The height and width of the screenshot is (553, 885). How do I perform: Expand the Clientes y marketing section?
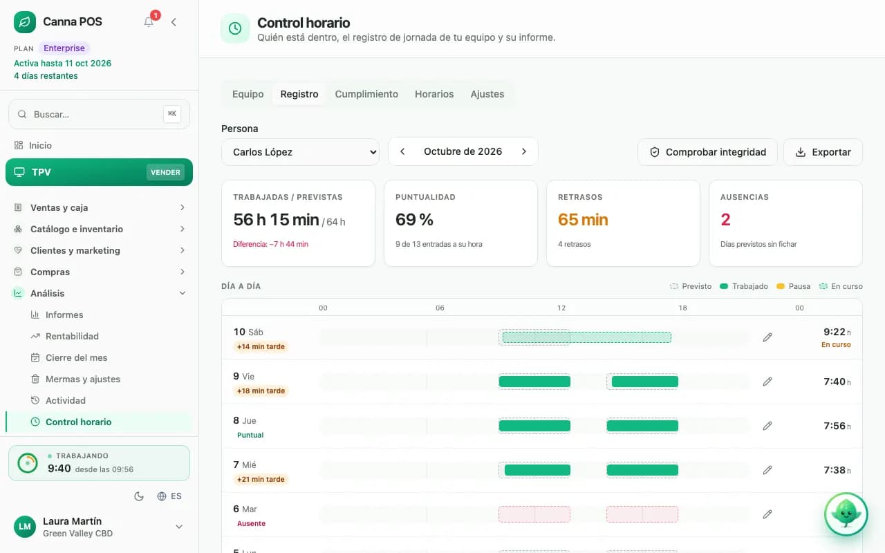click(x=99, y=250)
